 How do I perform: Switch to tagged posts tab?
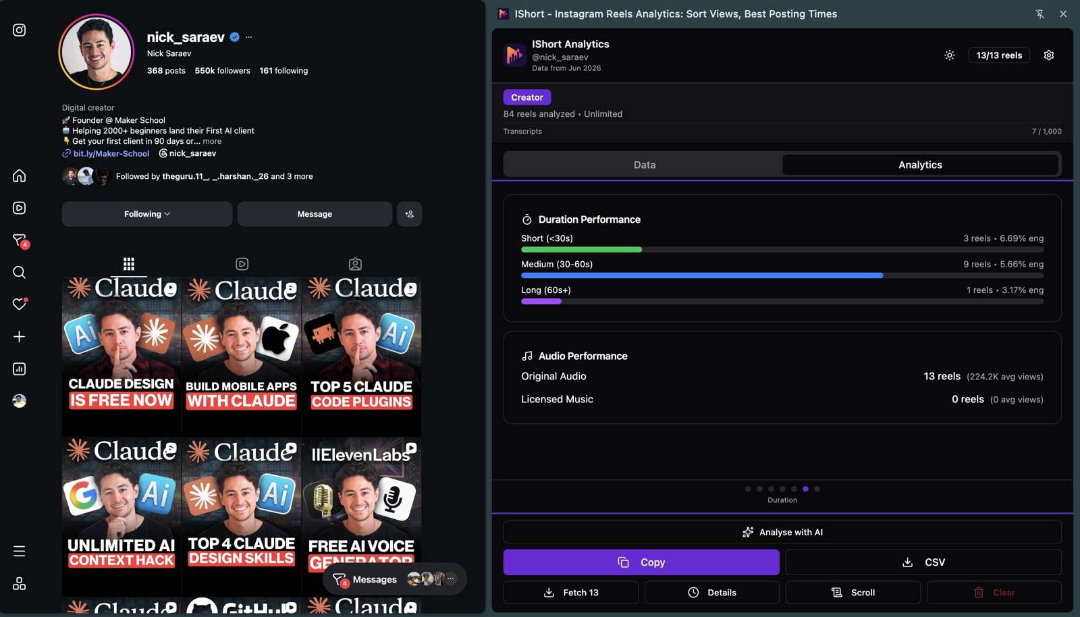click(355, 264)
